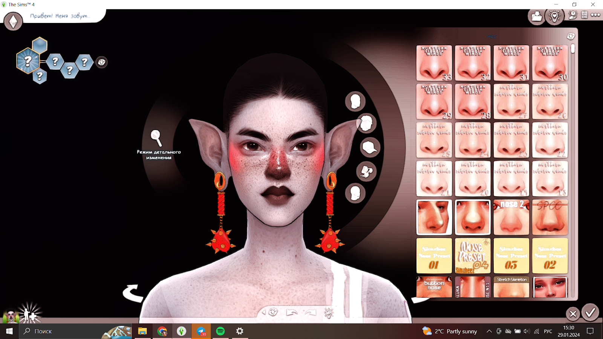Rotate Sim with left curved arrow
603x339 pixels.
pyautogui.click(x=133, y=294)
